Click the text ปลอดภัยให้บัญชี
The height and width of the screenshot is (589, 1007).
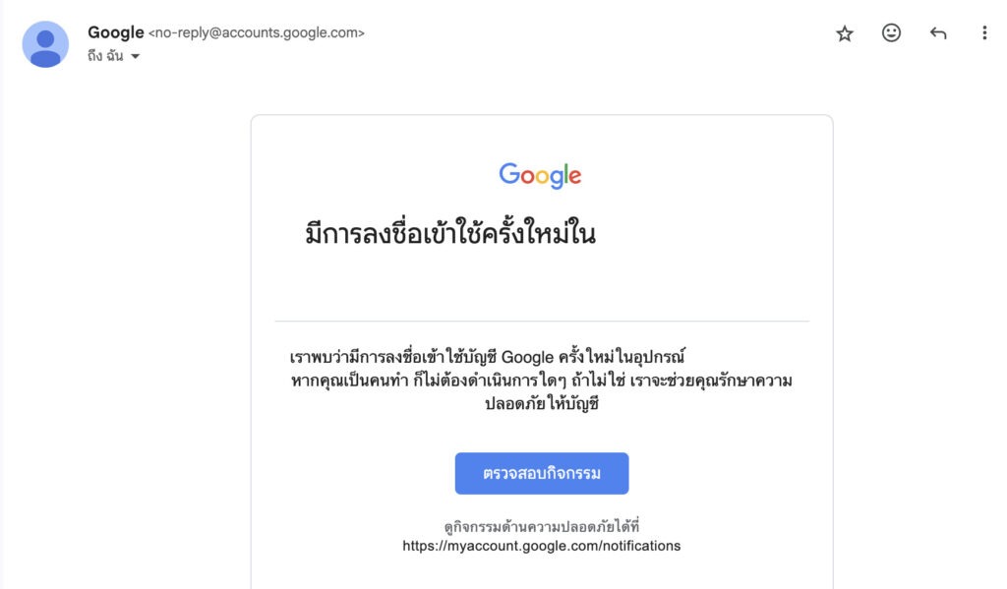(x=541, y=403)
